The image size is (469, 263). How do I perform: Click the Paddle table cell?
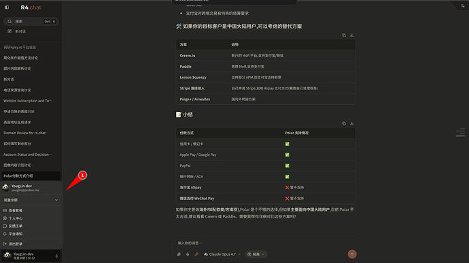(x=186, y=66)
